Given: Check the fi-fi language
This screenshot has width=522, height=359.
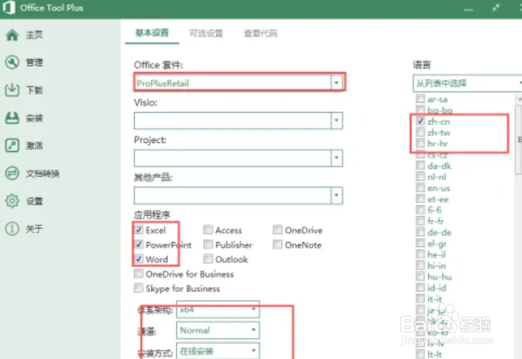Looking at the screenshot, I should pos(420,210).
